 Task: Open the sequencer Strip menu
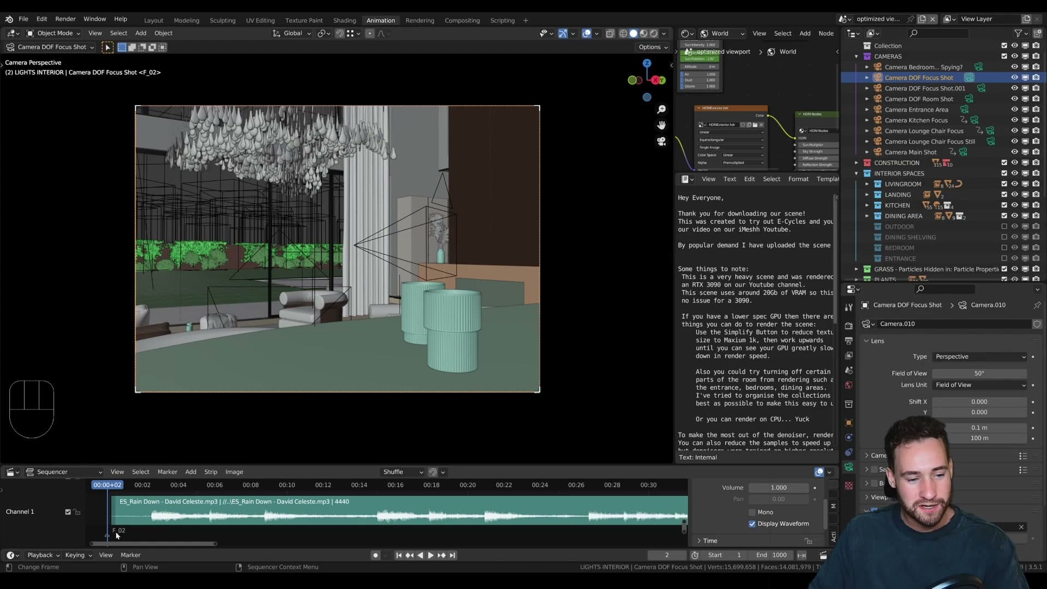coord(210,472)
